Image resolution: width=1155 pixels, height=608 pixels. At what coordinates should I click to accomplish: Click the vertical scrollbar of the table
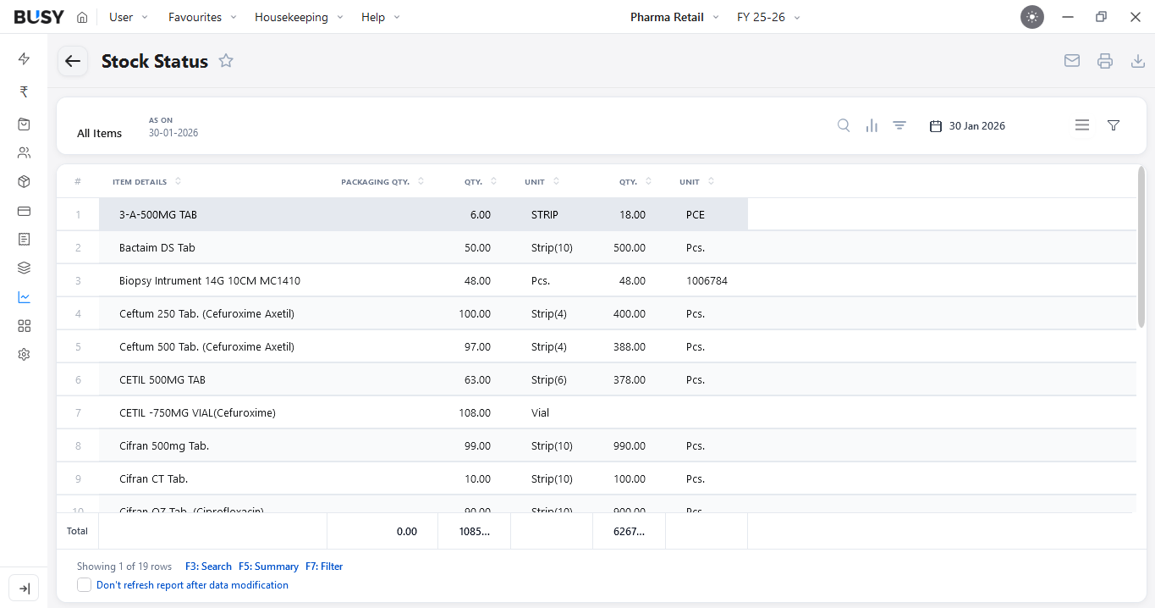point(1141,247)
